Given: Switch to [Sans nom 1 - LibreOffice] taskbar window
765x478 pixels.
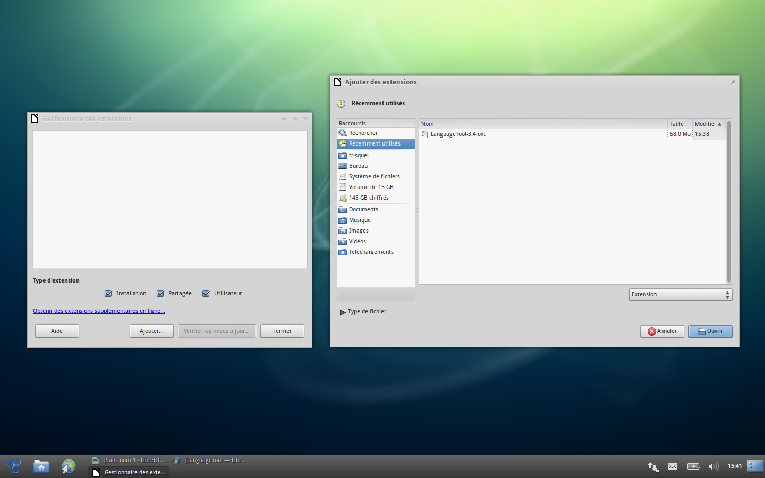Looking at the screenshot, I should tap(129, 460).
